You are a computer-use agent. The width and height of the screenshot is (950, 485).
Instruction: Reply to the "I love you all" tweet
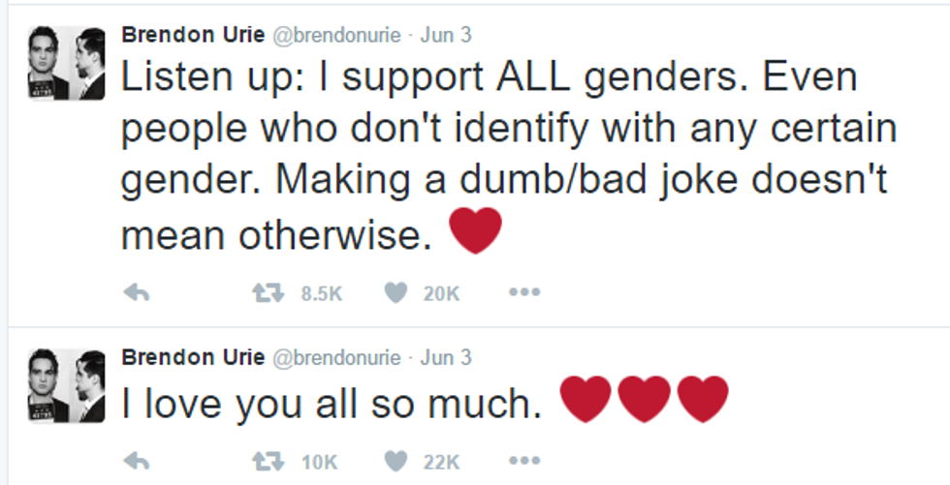[137, 462]
